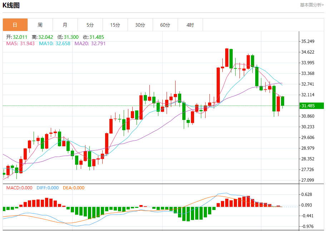
Task: Click the 29.606 price axis label
Action: [308, 137]
